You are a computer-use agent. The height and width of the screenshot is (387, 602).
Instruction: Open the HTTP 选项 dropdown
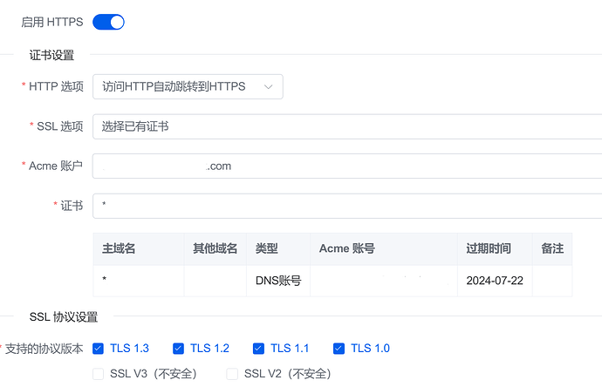(x=188, y=86)
